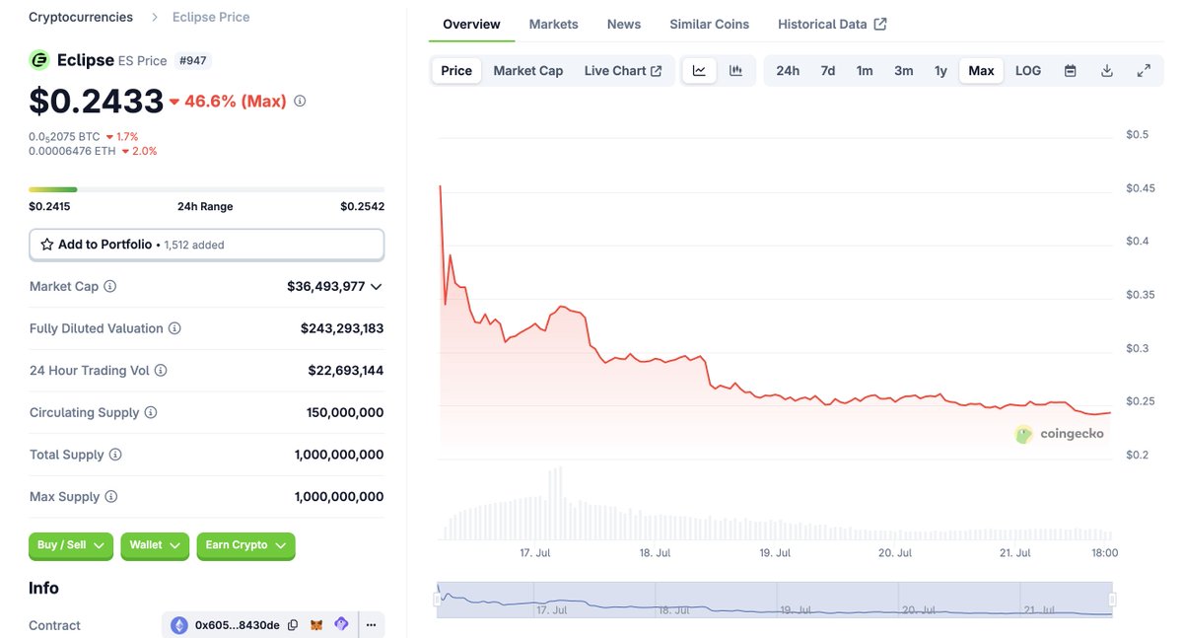The image size is (1183, 638).
Task: Grab the left handle of range navigator
Action: pyautogui.click(x=439, y=599)
